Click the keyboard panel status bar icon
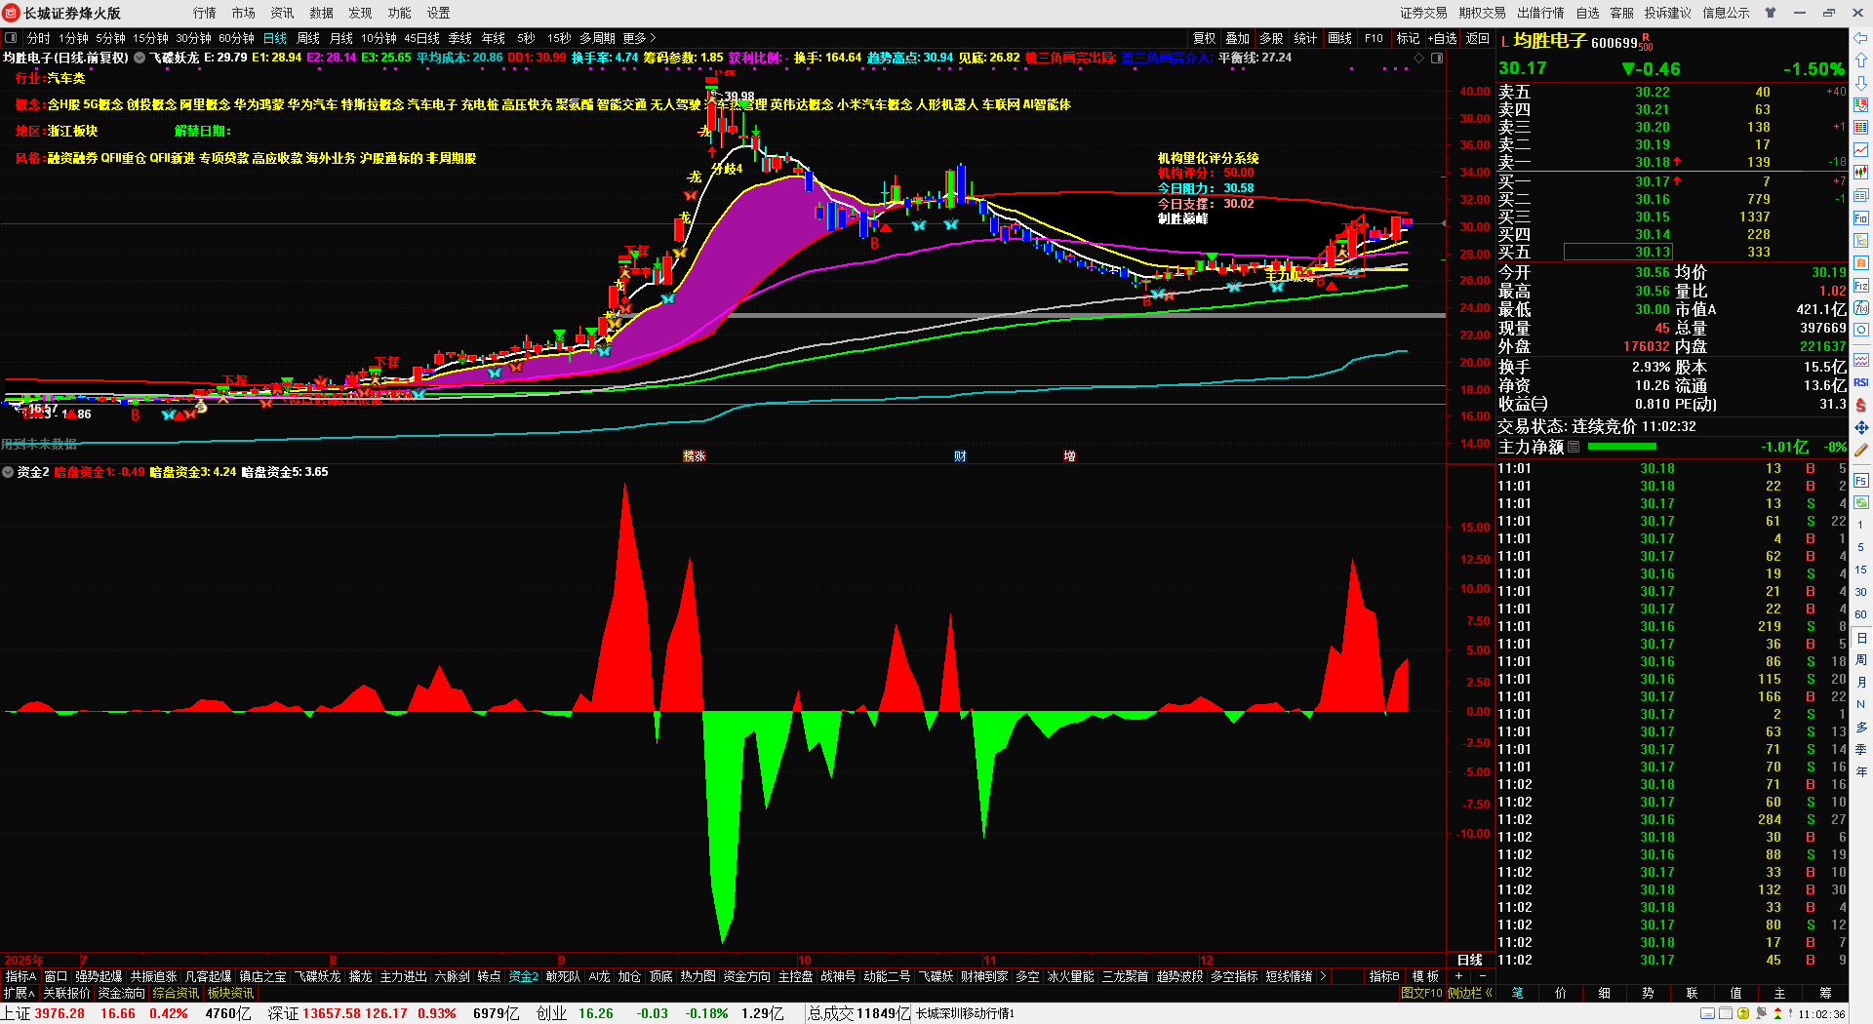Screen dimensions: 1873x1024 1708,1014
